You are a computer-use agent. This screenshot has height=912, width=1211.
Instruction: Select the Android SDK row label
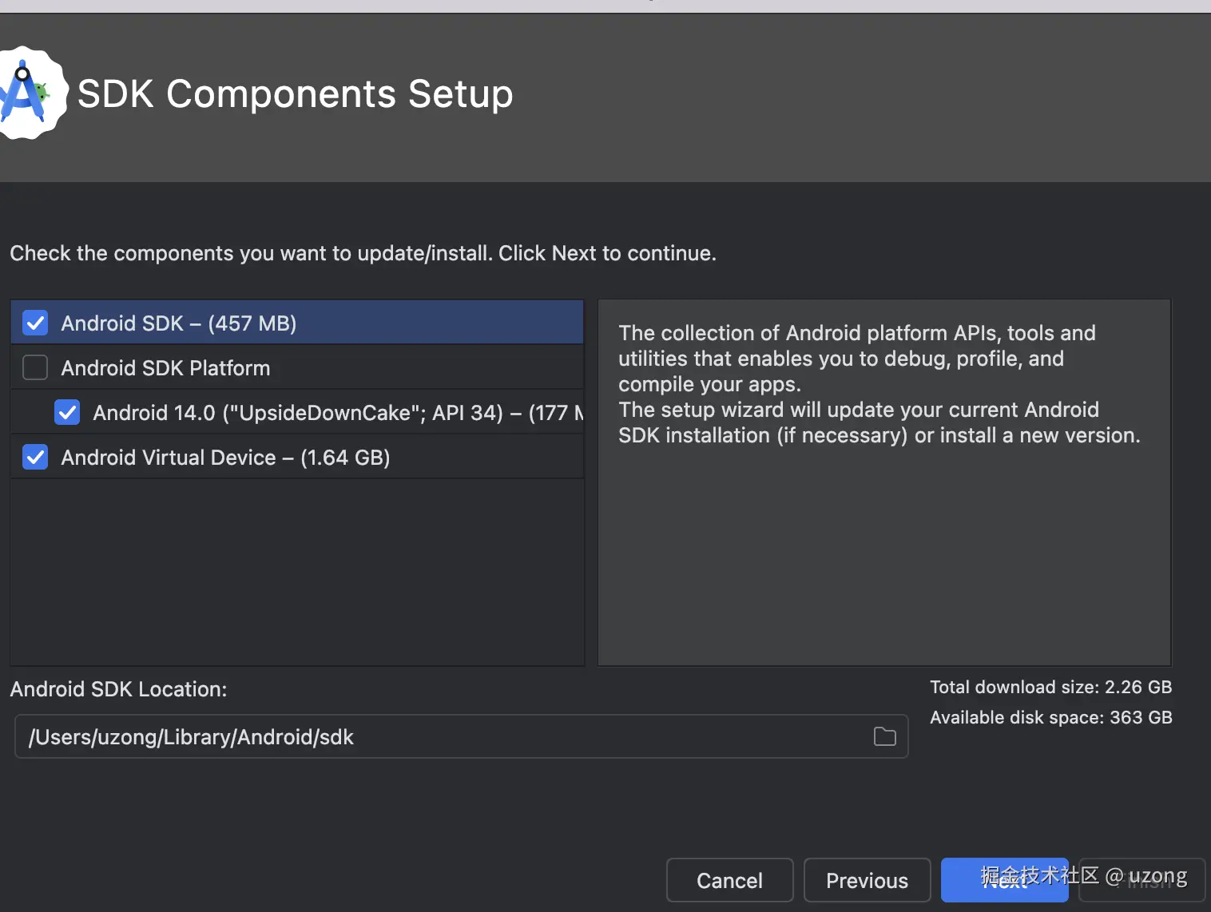(178, 323)
